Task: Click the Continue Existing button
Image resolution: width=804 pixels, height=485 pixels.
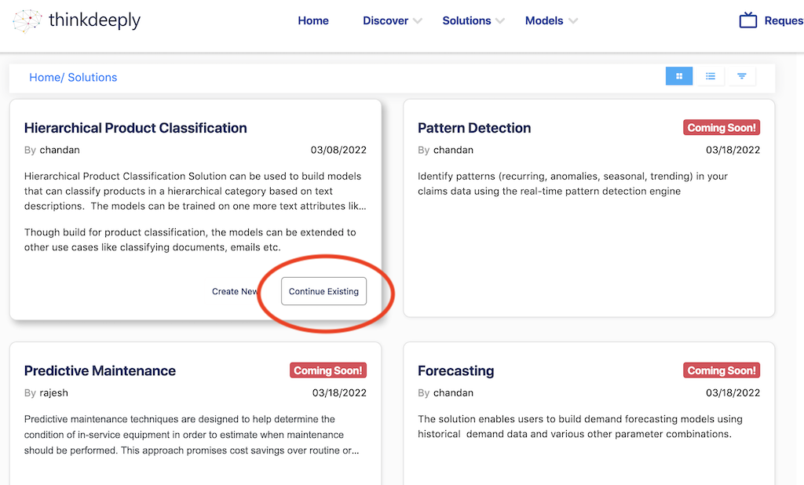Action: coord(323,291)
